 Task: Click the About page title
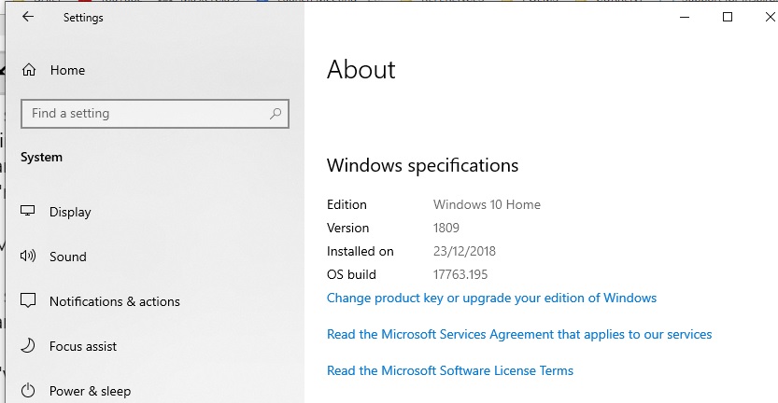[361, 69]
